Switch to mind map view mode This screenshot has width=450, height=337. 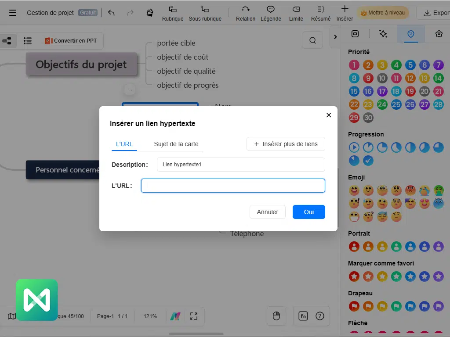[x=7, y=41]
